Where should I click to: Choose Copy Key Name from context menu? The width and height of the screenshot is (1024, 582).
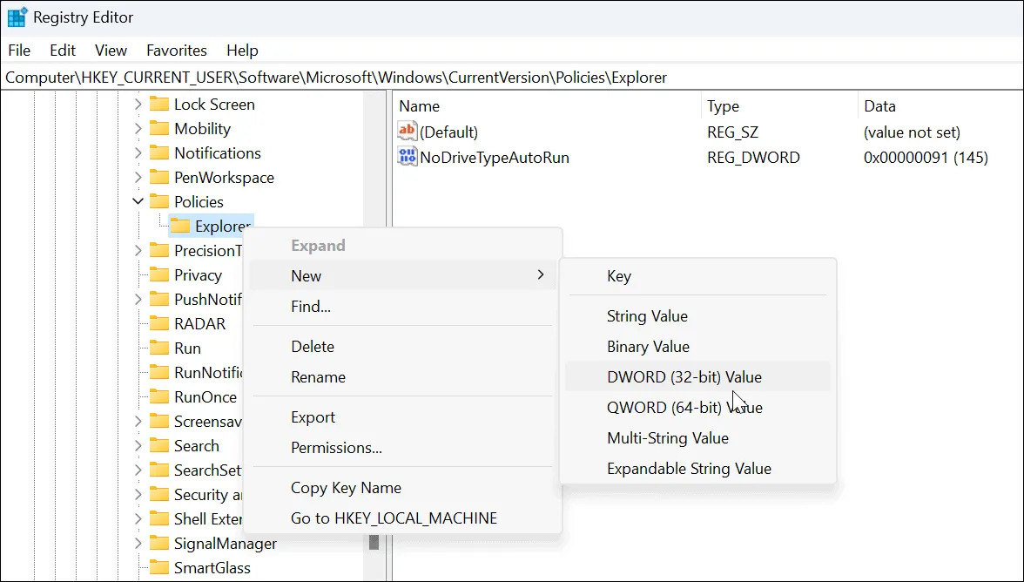coord(402,487)
